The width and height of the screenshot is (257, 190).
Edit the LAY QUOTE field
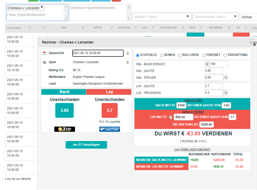214,86
